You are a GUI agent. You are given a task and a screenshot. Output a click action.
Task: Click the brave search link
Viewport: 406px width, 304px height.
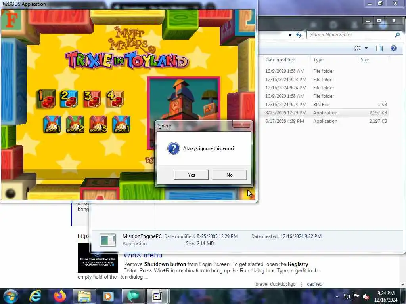(x=261, y=284)
